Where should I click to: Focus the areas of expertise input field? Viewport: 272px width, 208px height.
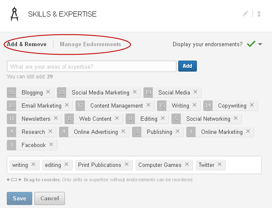click(x=92, y=66)
